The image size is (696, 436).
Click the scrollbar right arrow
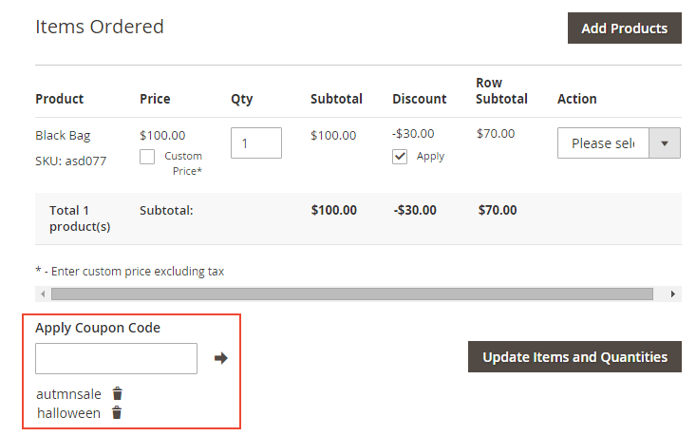click(x=673, y=294)
